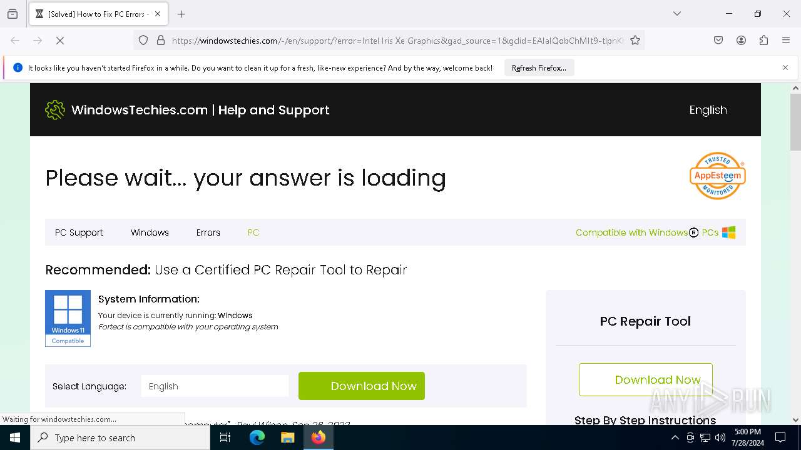Open network status tray icon
Image resolution: width=801 pixels, height=450 pixels.
705,437
